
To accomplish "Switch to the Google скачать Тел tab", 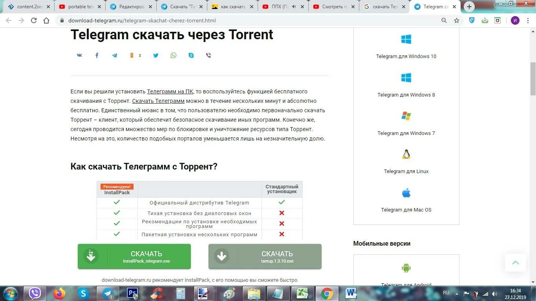I will [384, 7].
